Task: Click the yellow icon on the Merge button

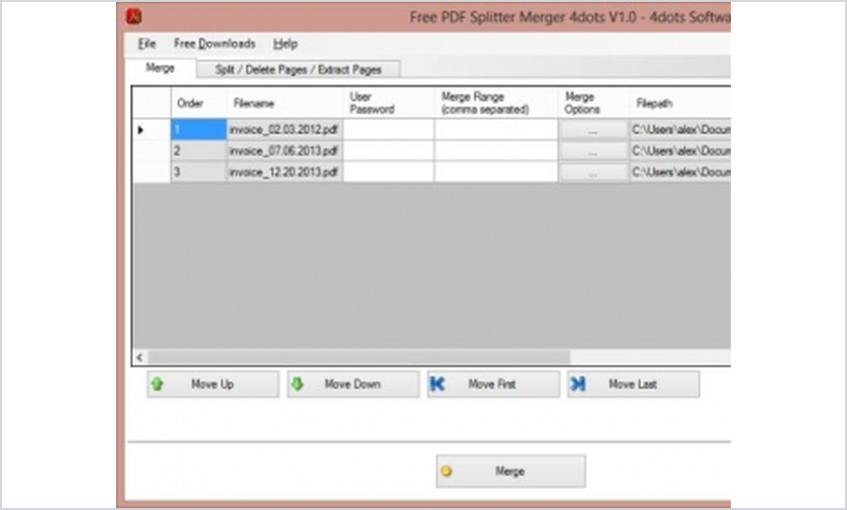Action: (x=446, y=472)
